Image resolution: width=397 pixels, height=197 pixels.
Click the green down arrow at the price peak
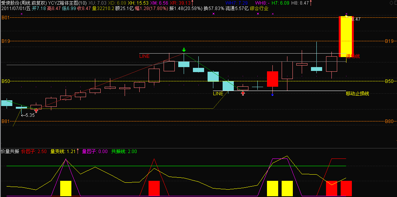pos(184,50)
